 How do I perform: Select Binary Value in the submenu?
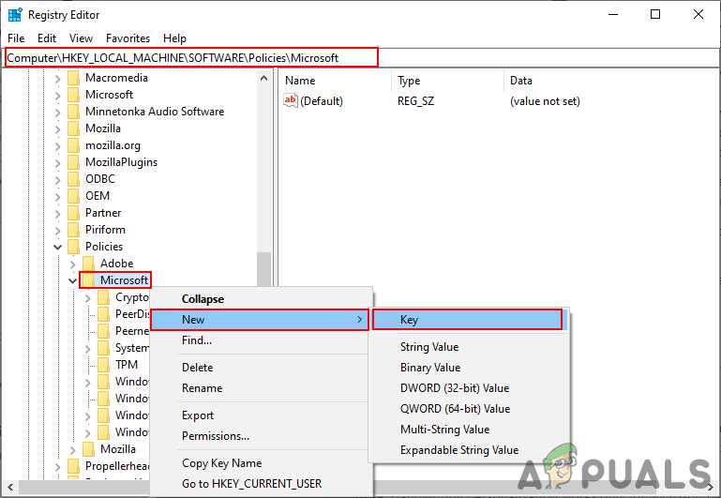(470, 368)
